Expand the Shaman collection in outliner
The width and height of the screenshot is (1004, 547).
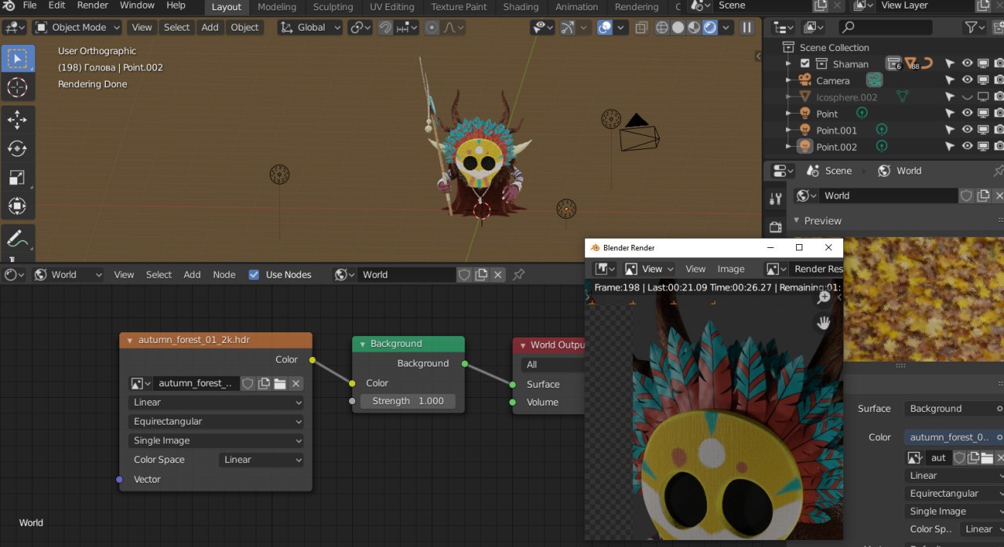click(788, 64)
